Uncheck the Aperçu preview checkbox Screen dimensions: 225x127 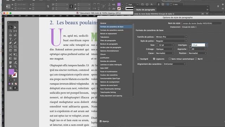pos(101,121)
